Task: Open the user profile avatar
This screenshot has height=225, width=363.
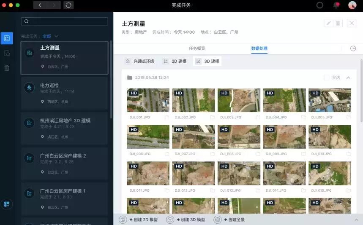Action: [352, 5]
